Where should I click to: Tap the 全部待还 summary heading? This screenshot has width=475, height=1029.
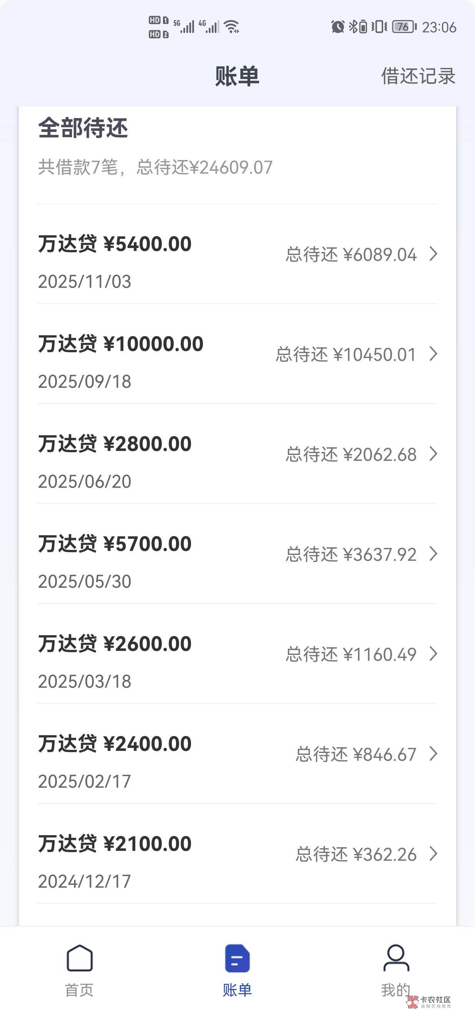(x=83, y=128)
